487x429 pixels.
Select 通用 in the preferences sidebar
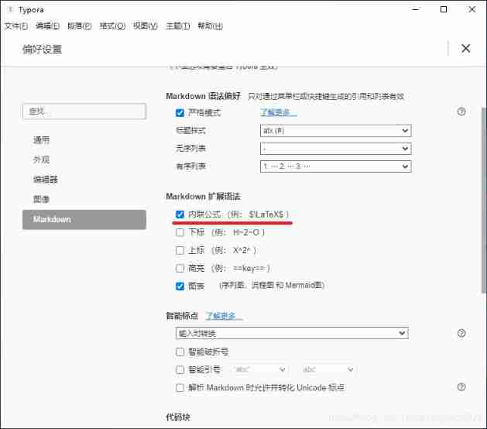[41, 140]
